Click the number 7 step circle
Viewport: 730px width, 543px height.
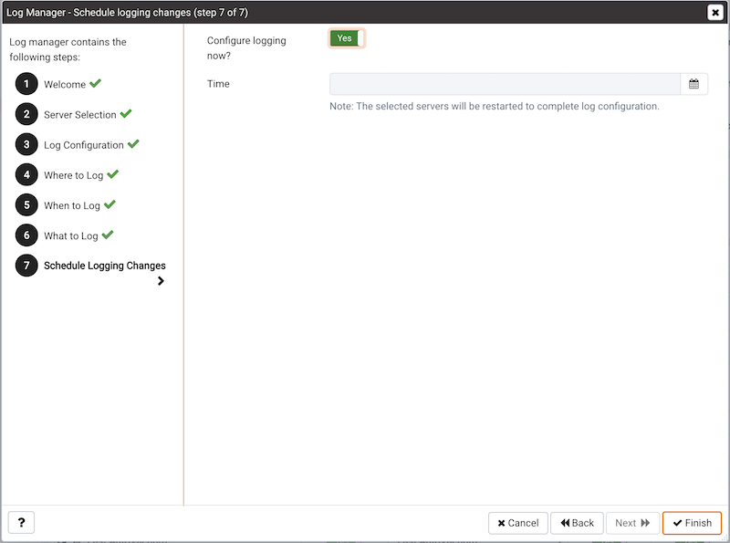(x=26, y=266)
